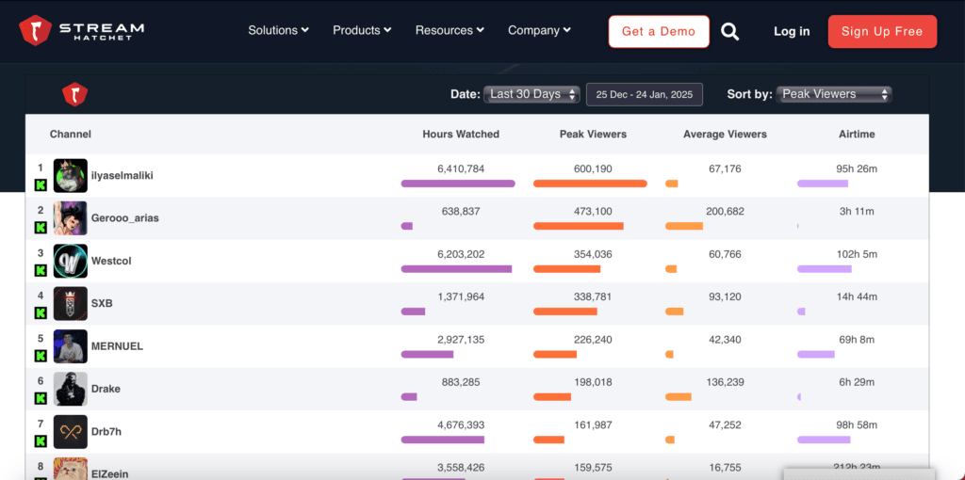Open Westcol's W logo avatar
The width and height of the screenshot is (965, 480).
point(70,262)
